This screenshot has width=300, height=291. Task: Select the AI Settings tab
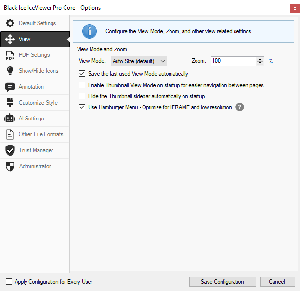[x=35, y=119]
